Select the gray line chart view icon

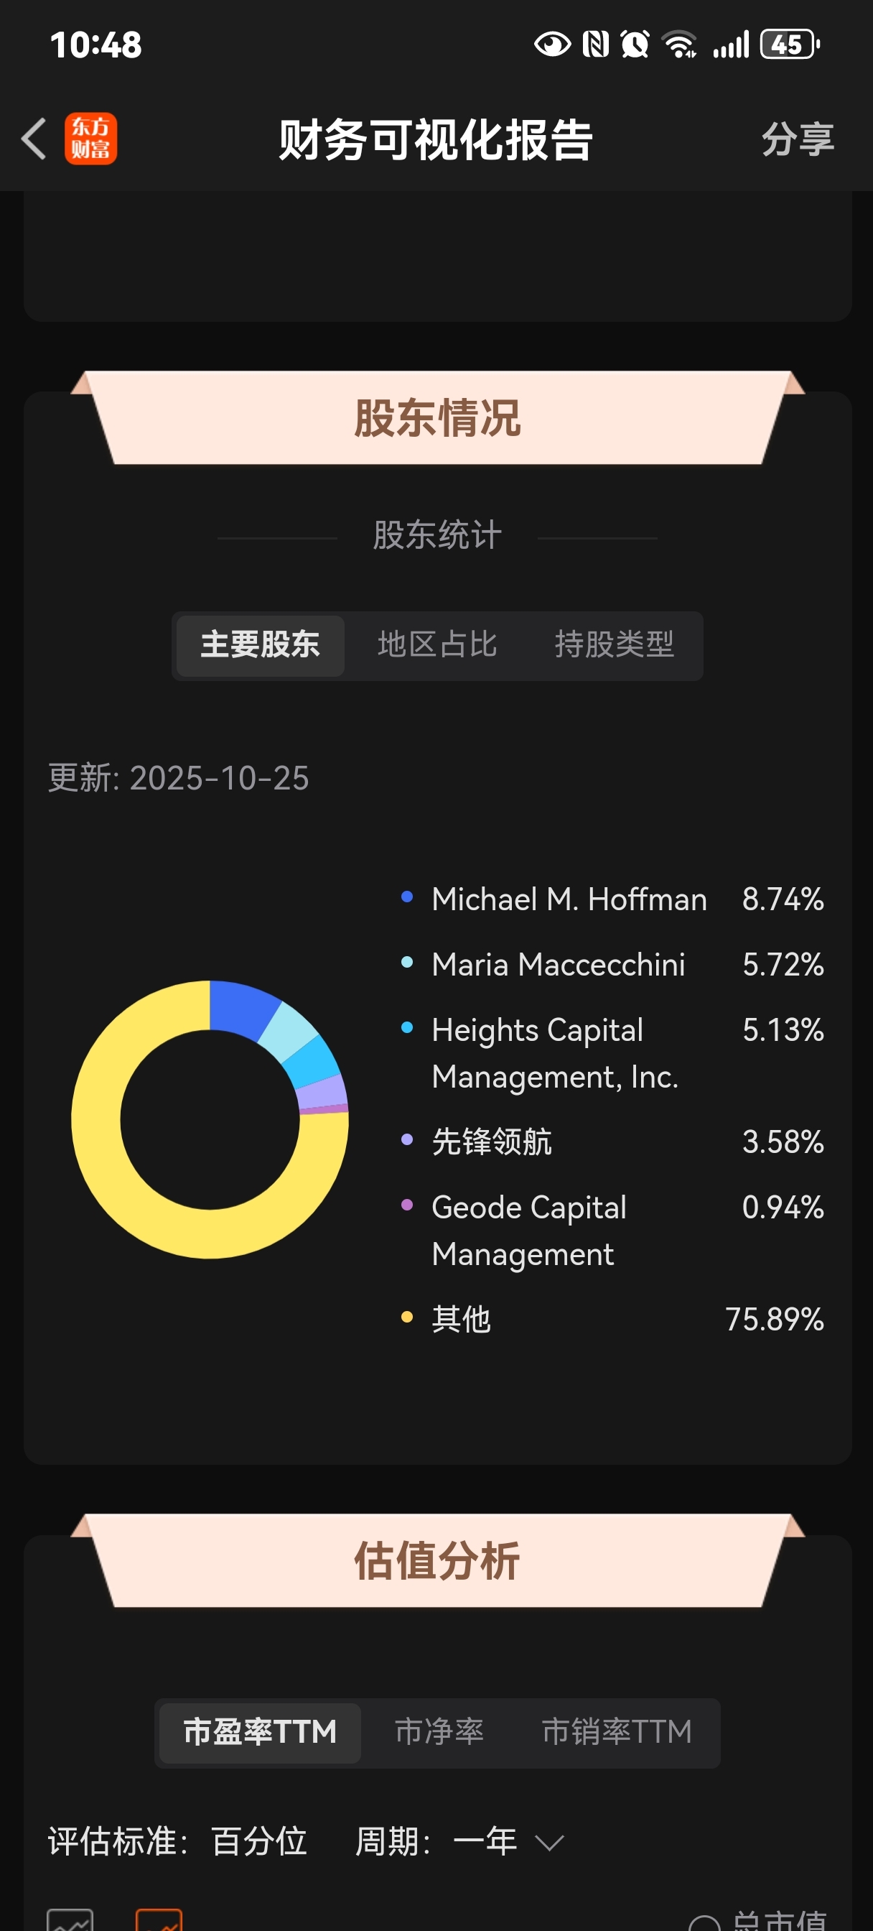click(x=70, y=1921)
